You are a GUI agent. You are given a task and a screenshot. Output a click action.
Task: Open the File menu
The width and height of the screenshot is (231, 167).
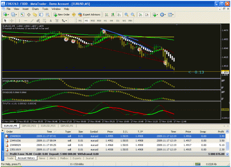click(x=9, y=9)
